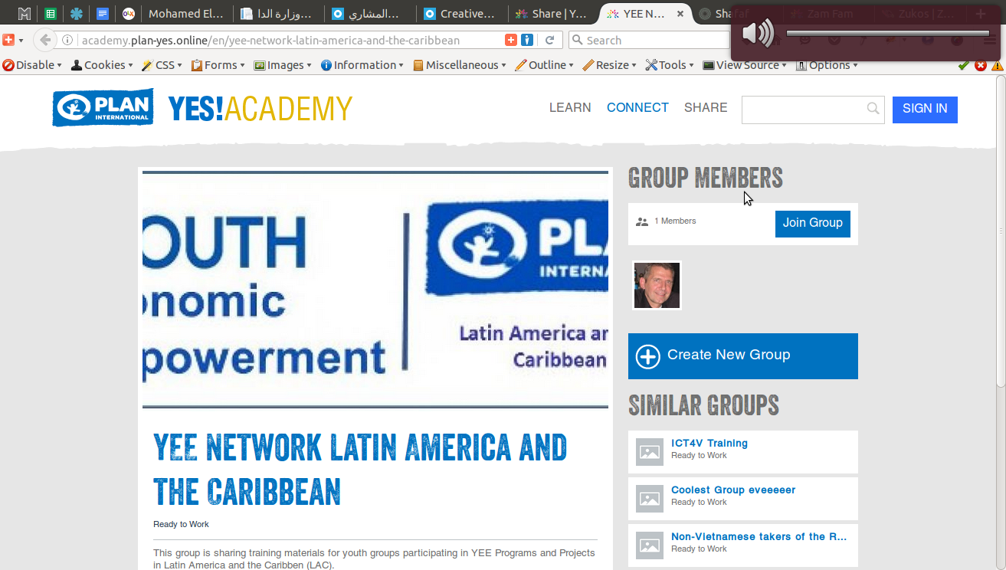Click the Plan International logo
The image size is (1006, 570).
103,108
